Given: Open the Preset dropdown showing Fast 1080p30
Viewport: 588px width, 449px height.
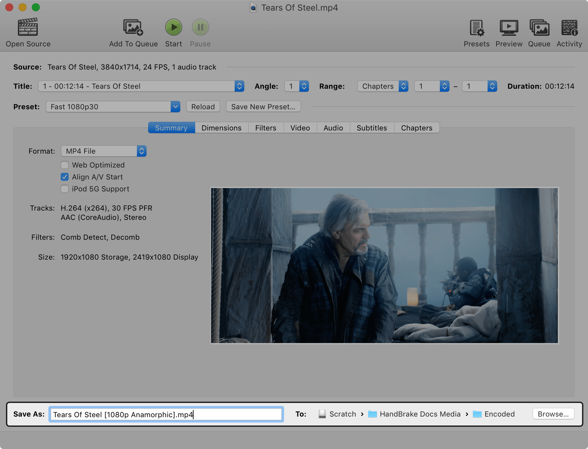Looking at the screenshot, I should tap(113, 107).
